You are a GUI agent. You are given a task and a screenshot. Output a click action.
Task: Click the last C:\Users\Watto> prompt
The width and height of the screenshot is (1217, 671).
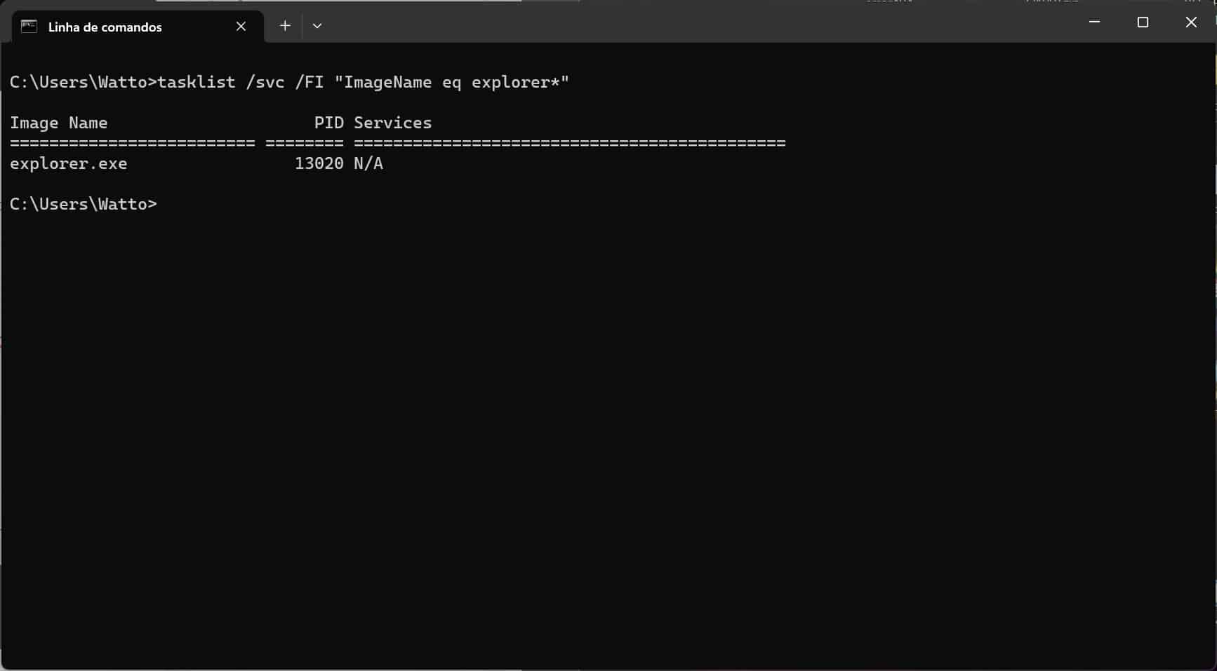pyautogui.click(x=83, y=204)
